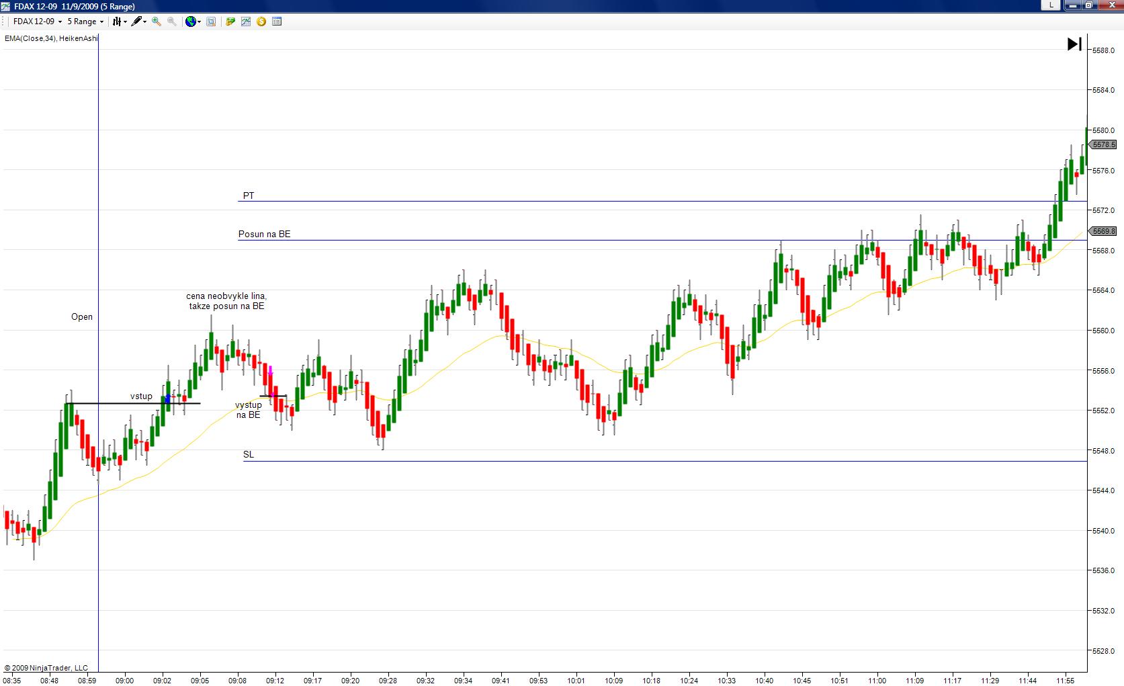Open the data box table icon
The width and height of the screenshot is (1124, 686).
[x=277, y=22]
